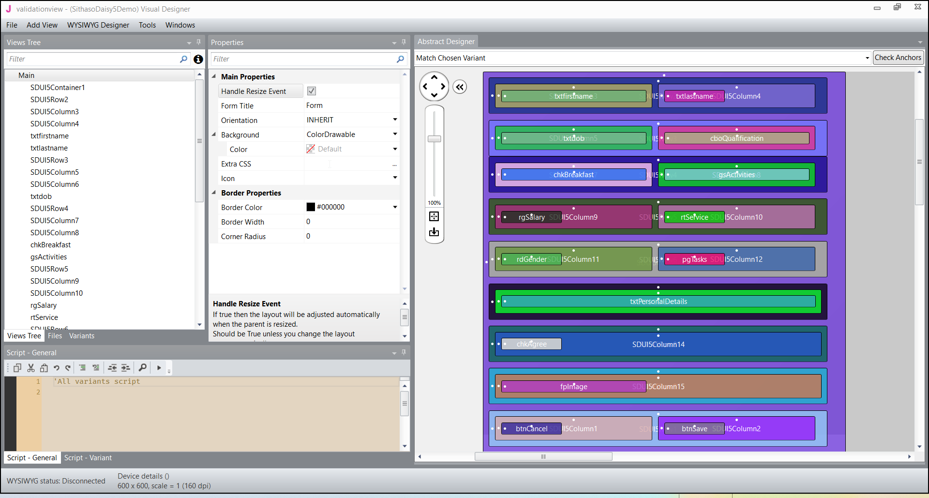Click the uncomment block icon
Image resolution: width=929 pixels, height=498 pixels.
pyautogui.click(x=96, y=368)
